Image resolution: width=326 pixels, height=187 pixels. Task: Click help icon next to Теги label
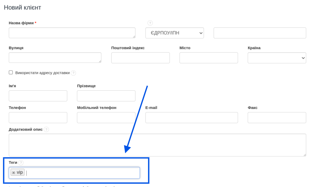click(21, 163)
